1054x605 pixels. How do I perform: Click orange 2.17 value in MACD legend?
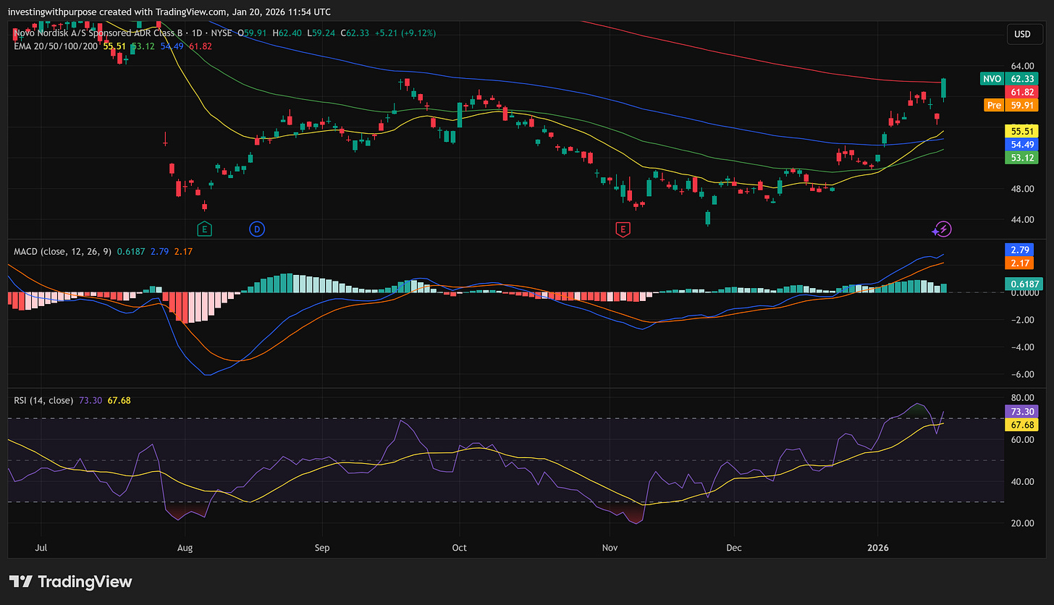coord(182,251)
